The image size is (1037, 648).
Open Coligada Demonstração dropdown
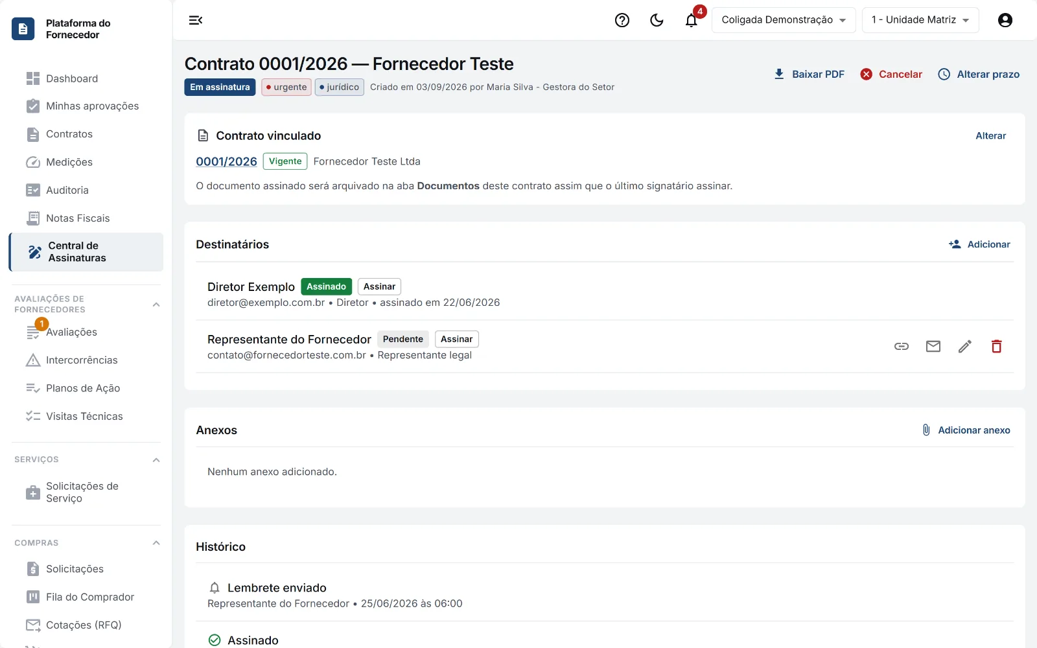coord(784,20)
